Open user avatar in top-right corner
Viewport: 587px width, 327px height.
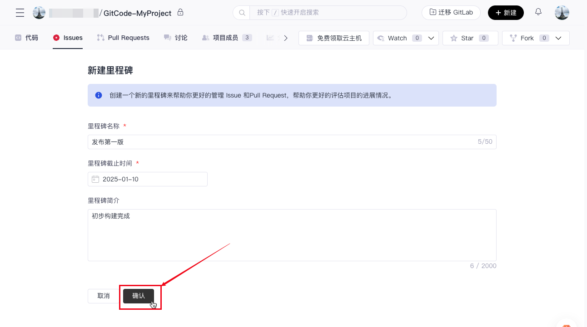562,13
